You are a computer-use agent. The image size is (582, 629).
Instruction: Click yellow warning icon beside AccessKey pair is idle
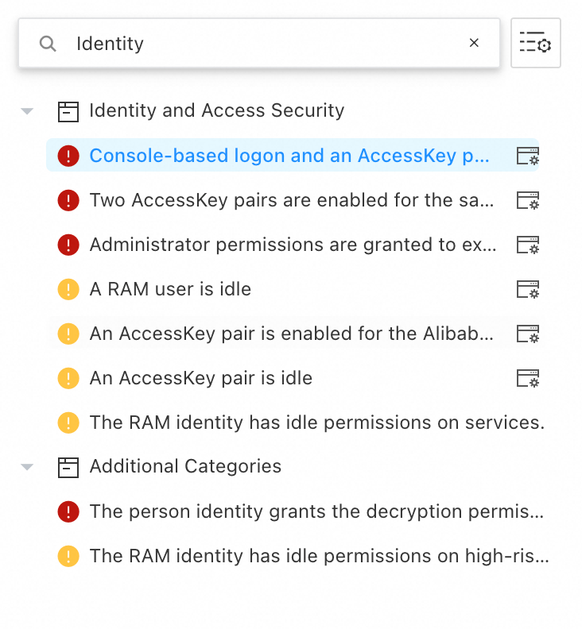coord(68,378)
